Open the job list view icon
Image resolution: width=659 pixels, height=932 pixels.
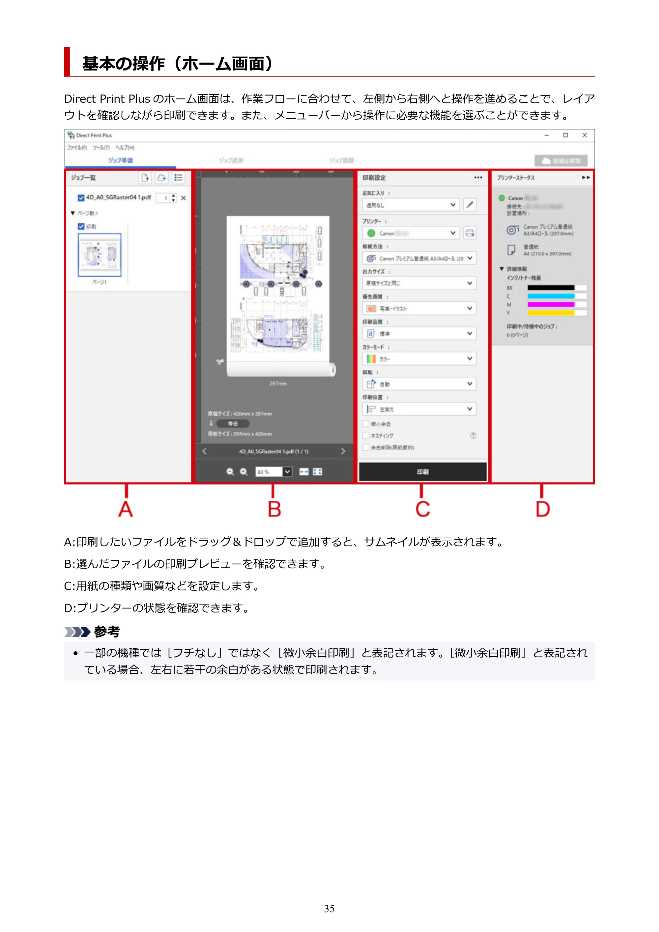(178, 178)
